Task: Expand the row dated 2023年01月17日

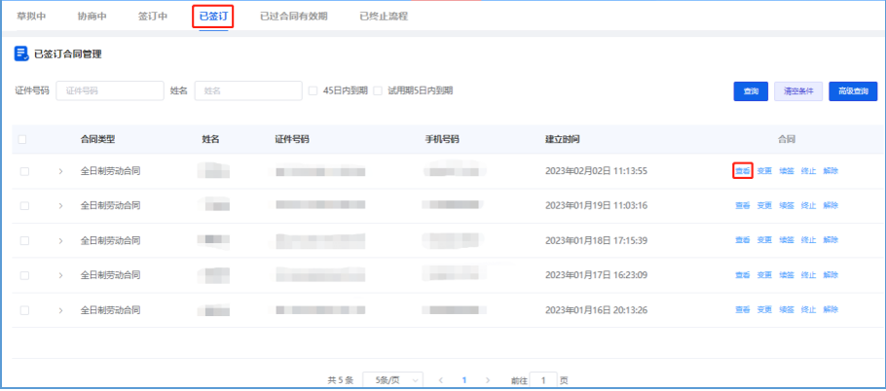Action: tap(60, 275)
